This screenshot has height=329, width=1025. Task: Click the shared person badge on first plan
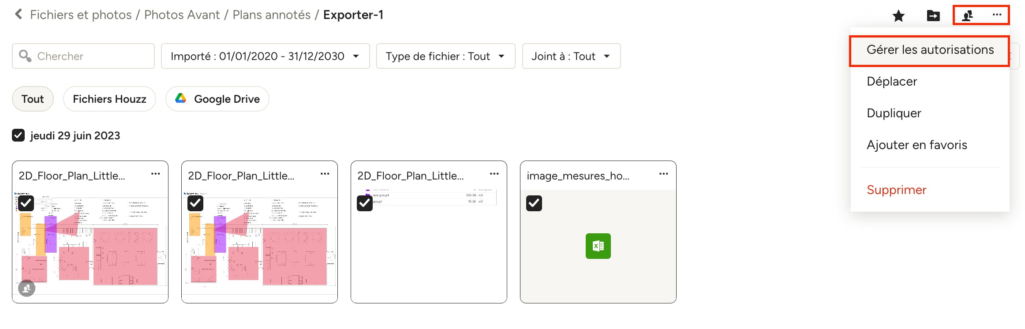(26, 288)
